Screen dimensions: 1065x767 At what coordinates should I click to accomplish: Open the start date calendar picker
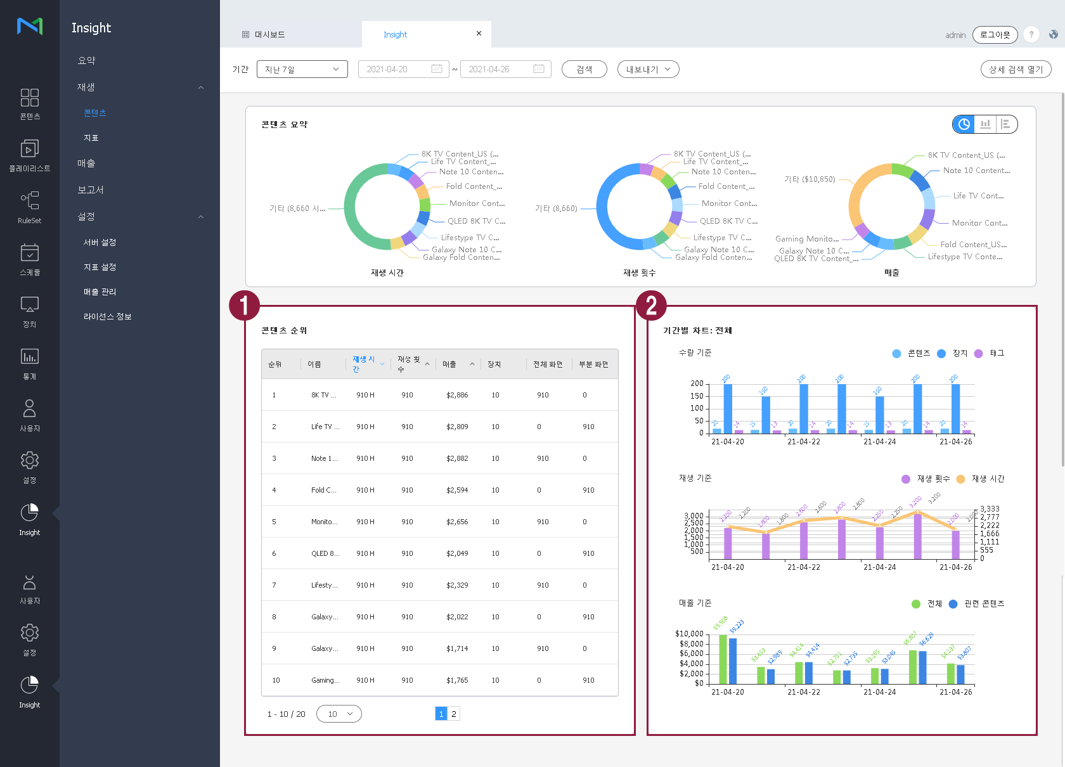click(436, 69)
